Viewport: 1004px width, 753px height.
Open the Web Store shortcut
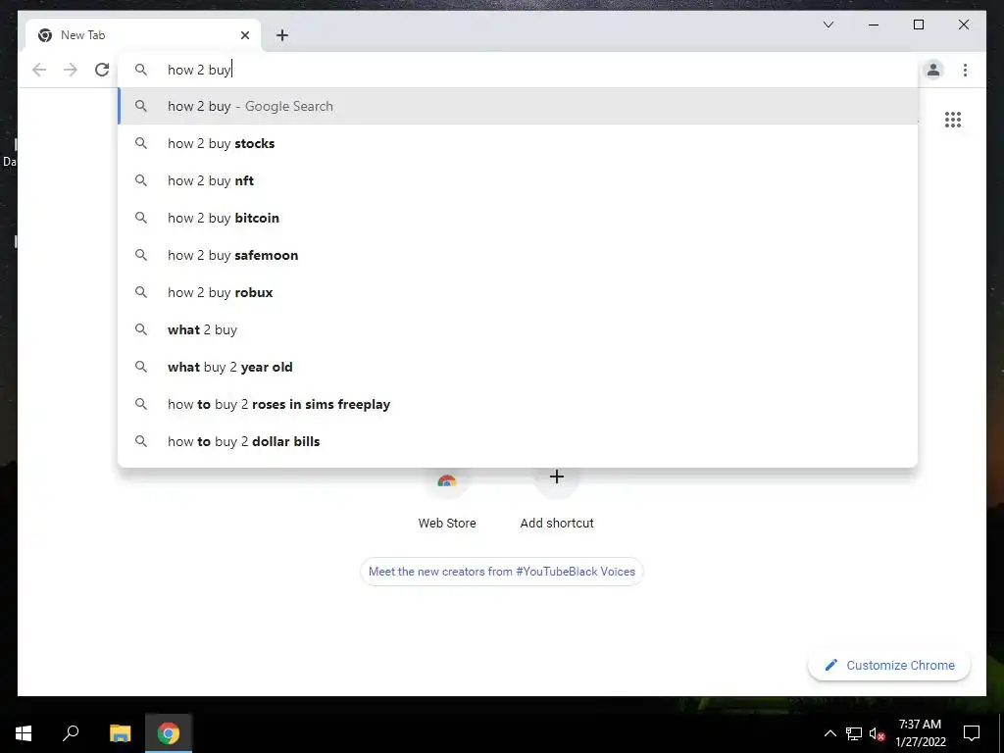447,501
